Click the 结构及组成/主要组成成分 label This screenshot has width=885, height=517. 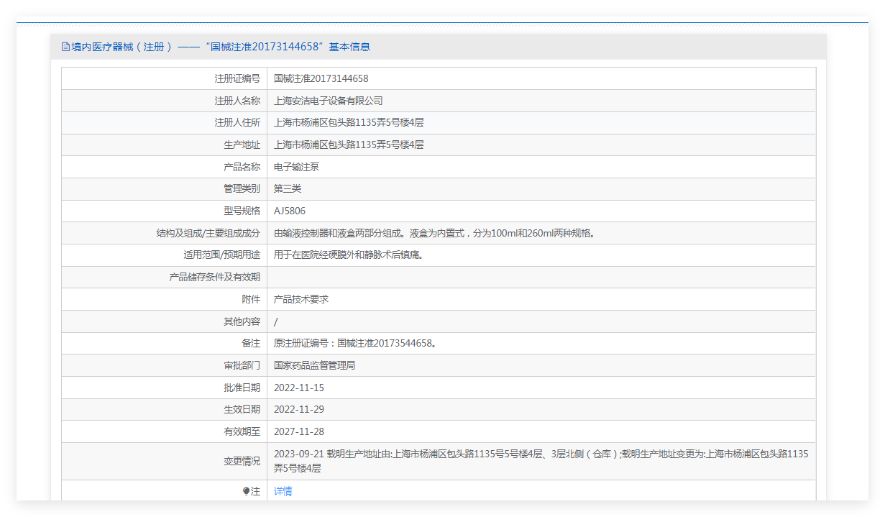pyautogui.click(x=208, y=233)
